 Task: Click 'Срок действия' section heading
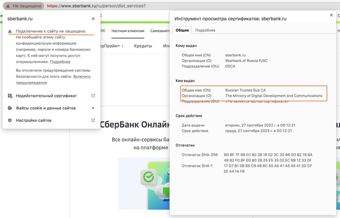pos(188,116)
